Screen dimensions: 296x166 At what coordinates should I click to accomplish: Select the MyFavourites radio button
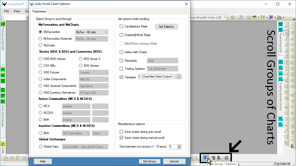(x=40, y=32)
